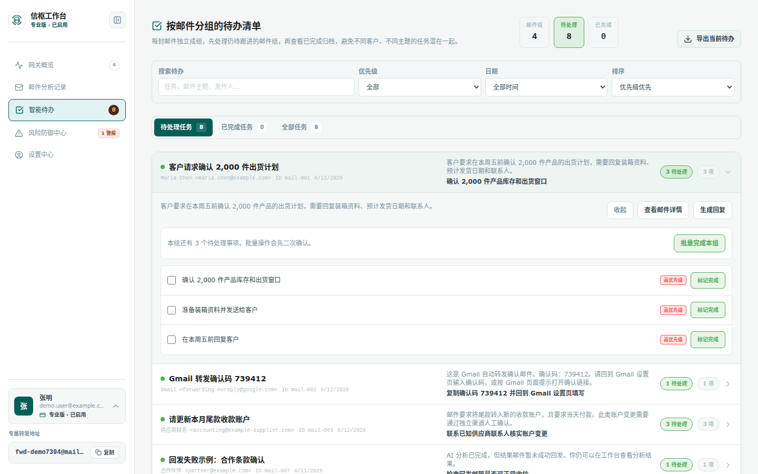Expand the 回发失败示例 group chevron
Viewport: 758px width, 474px height.
click(x=728, y=465)
